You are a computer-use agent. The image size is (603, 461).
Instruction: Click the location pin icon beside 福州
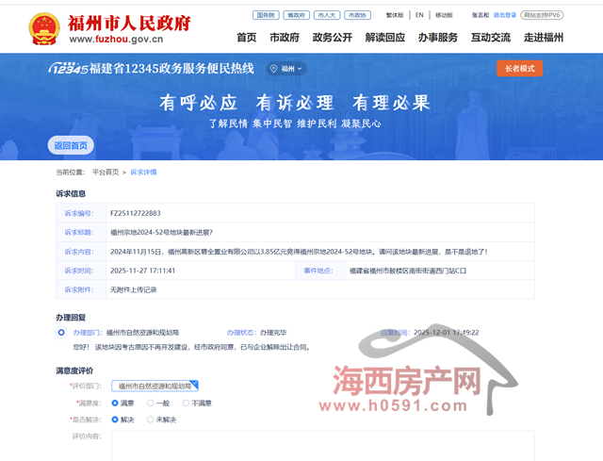pyautogui.click(x=275, y=69)
